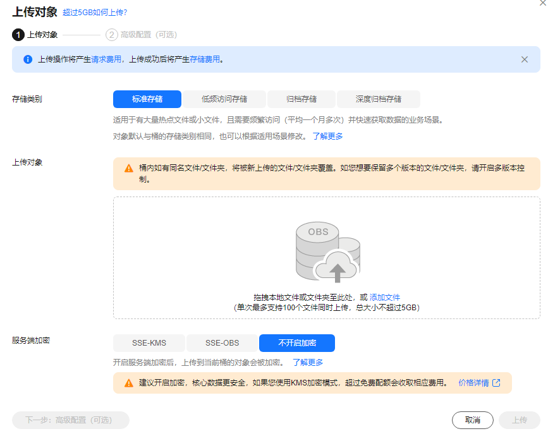Choose SSE-OBS server-side encryption

click(x=222, y=343)
